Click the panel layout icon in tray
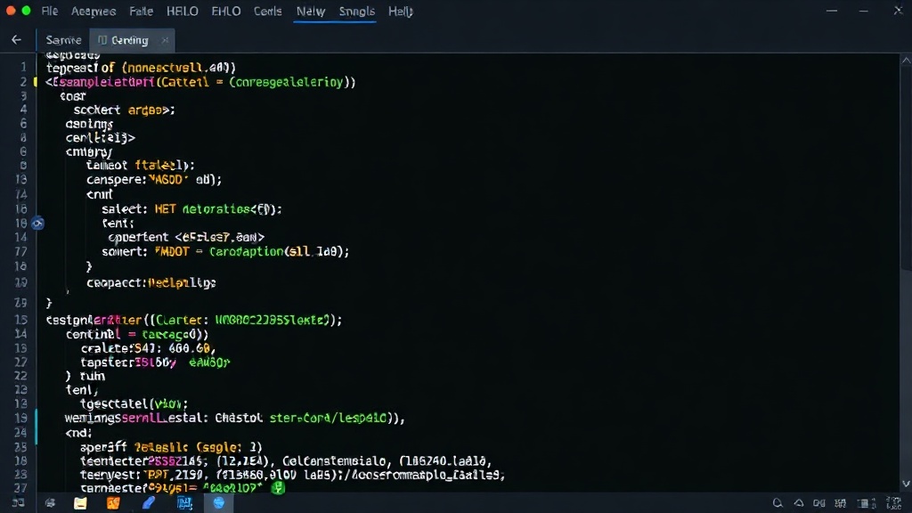 [x=866, y=503]
